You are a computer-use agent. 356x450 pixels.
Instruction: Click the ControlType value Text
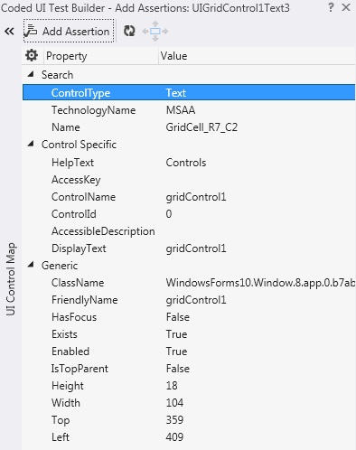pos(176,93)
